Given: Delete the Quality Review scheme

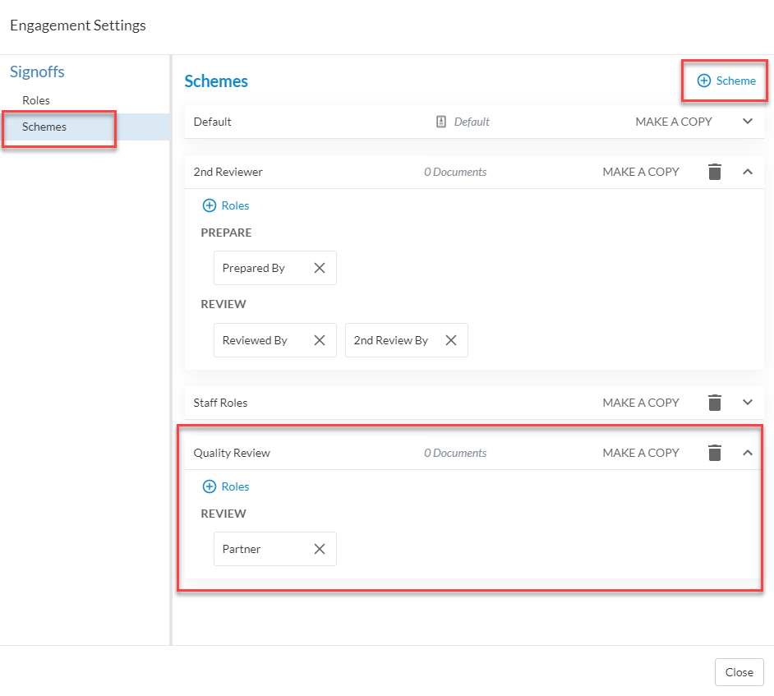Looking at the screenshot, I should point(714,453).
